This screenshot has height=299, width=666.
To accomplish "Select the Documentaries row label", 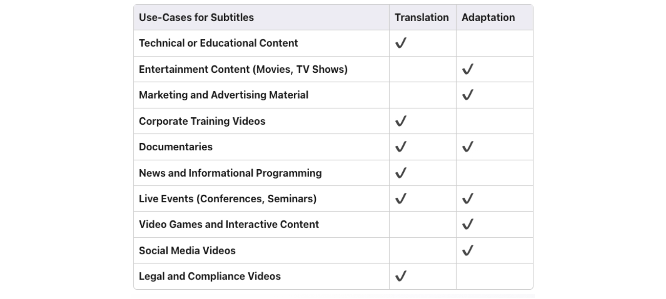I will (176, 147).
